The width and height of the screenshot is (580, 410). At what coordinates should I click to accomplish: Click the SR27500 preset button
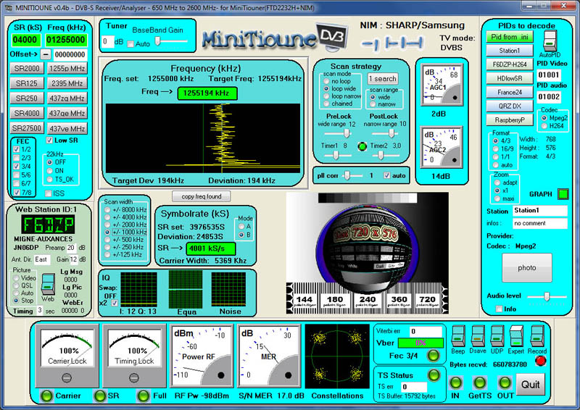[27, 128]
